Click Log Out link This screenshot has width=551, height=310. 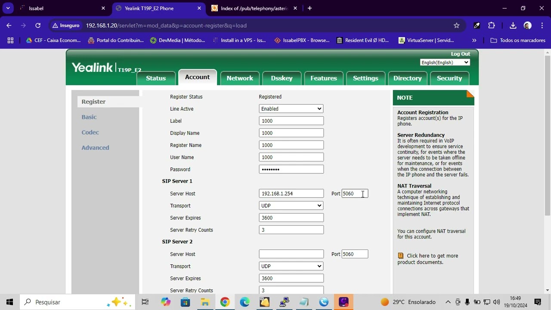[460, 54]
